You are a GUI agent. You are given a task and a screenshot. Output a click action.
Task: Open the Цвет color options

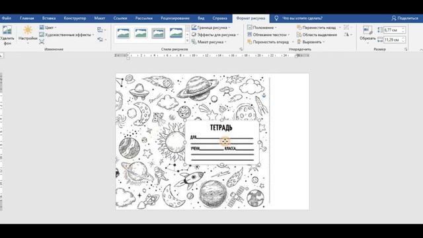coord(48,28)
